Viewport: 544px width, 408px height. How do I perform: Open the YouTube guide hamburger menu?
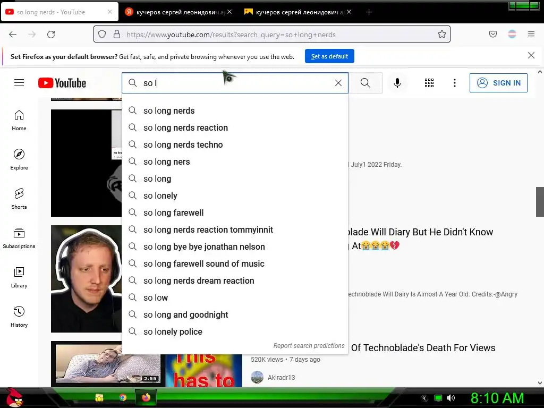click(x=19, y=82)
